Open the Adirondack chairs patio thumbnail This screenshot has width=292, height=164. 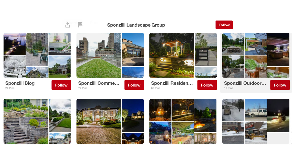coord(37,49)
